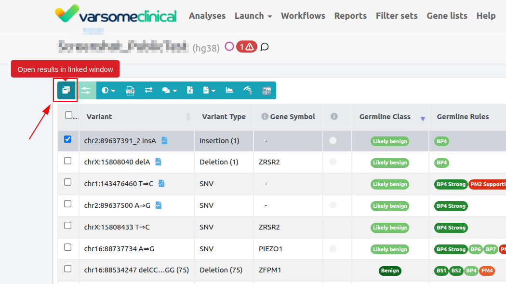Open the Analyses menu

point(207,16)
